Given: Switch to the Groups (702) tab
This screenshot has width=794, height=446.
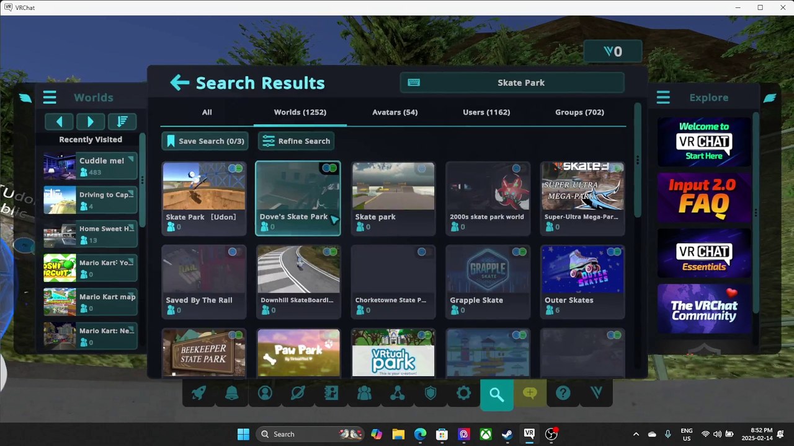Looking at the screenshot, I should coord(579,112).
